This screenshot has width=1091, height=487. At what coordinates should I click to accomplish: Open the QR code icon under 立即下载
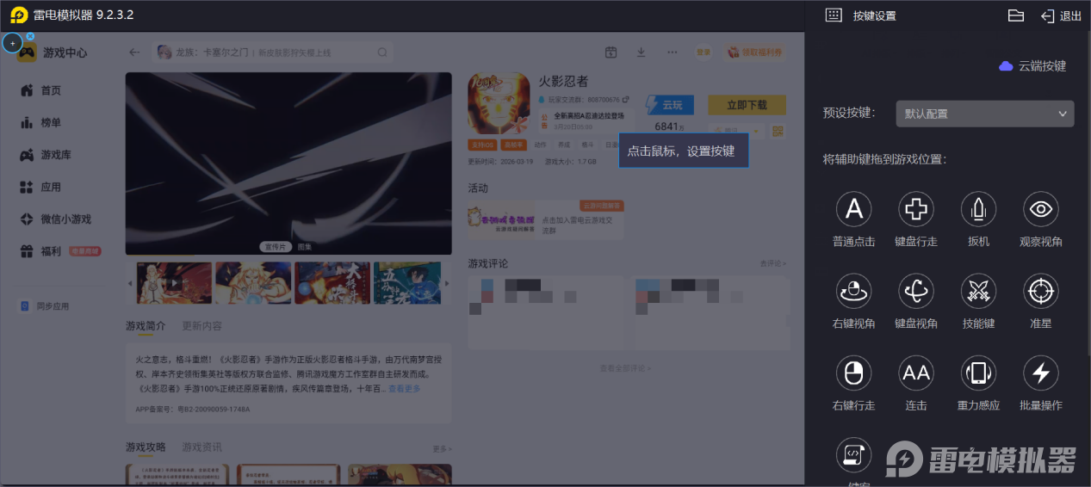(x=778, y=132)
